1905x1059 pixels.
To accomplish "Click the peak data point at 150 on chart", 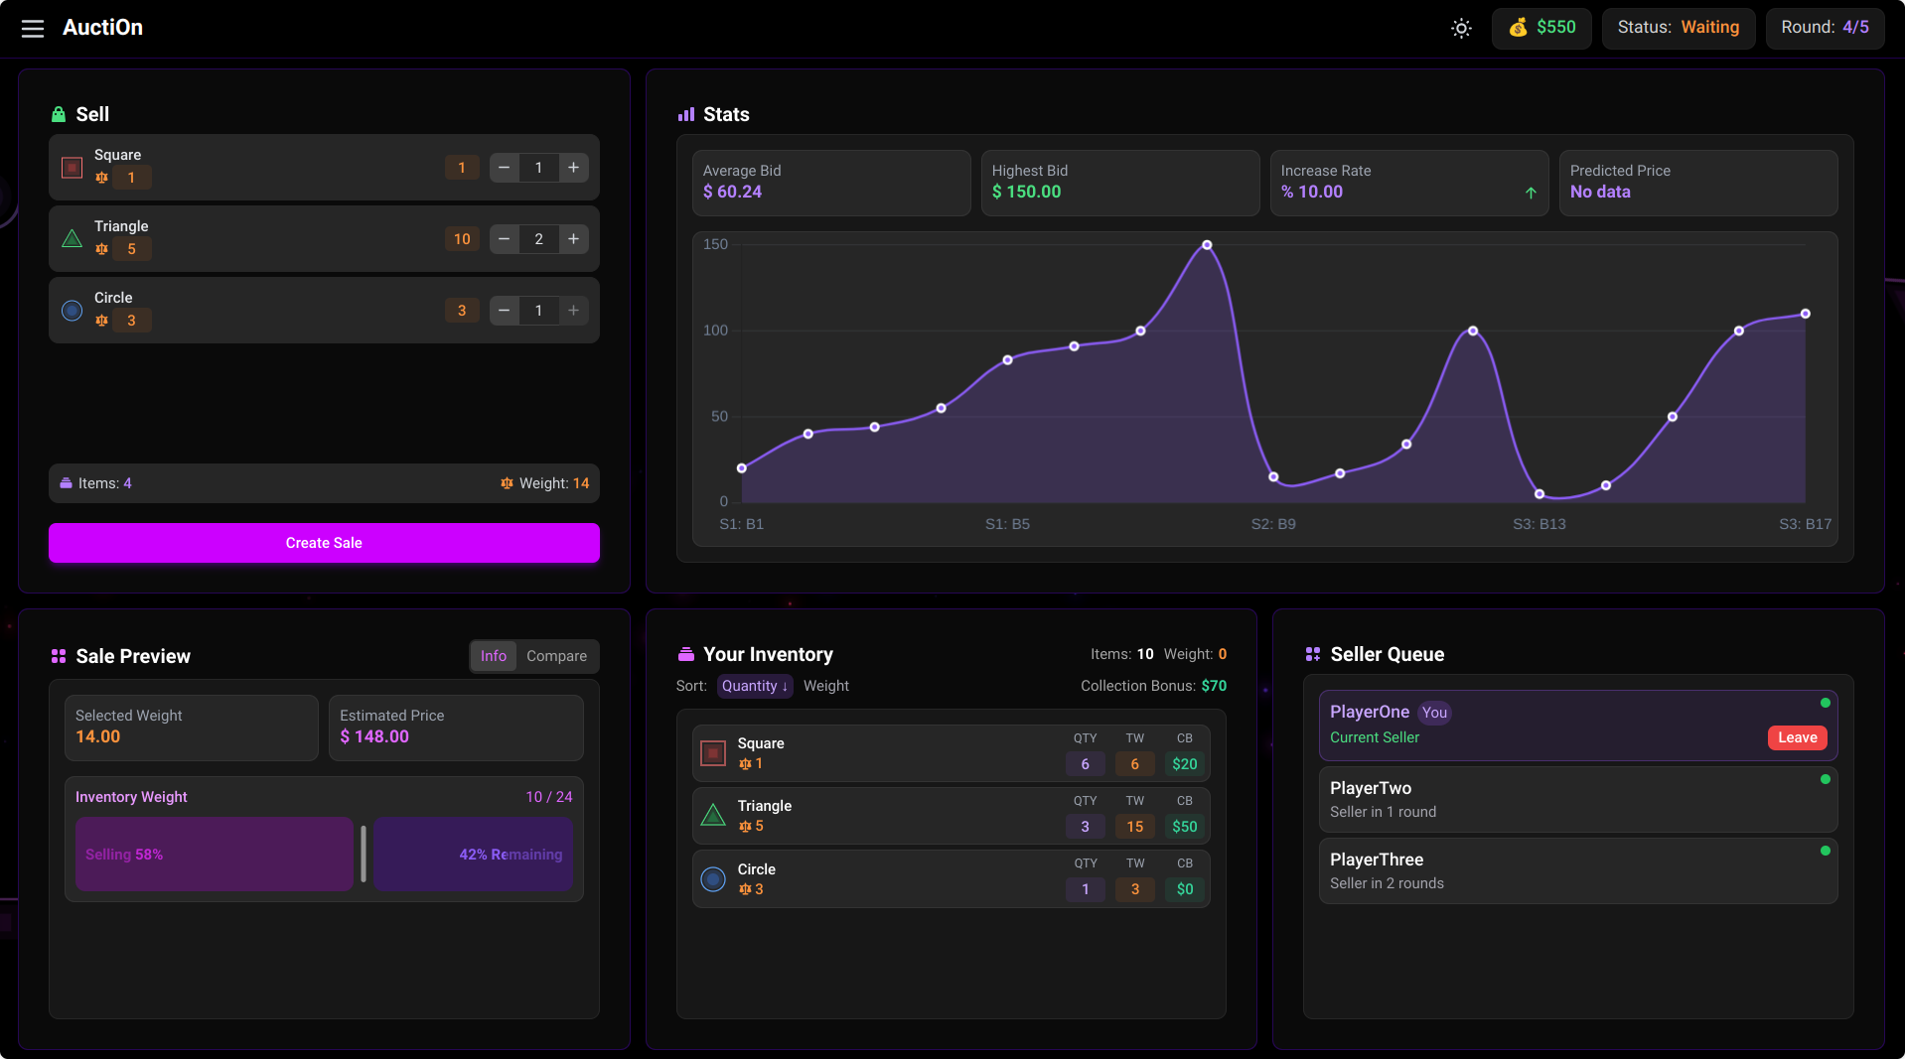I will coord(1207,245).
